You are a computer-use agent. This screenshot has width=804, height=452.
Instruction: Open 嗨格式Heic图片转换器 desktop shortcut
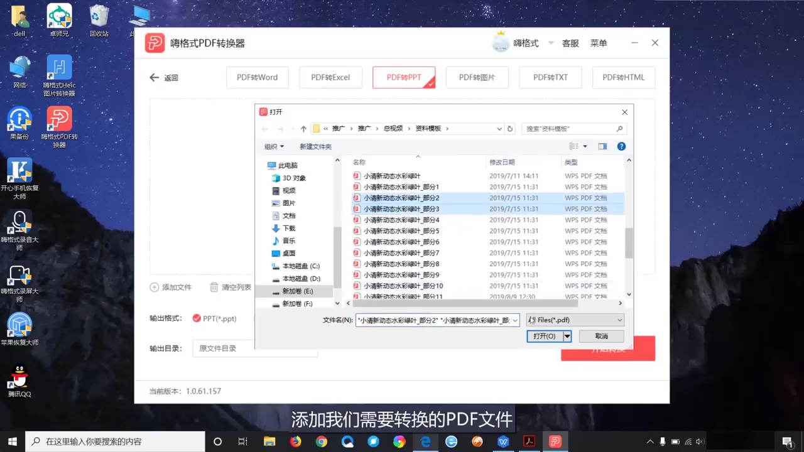59,76
